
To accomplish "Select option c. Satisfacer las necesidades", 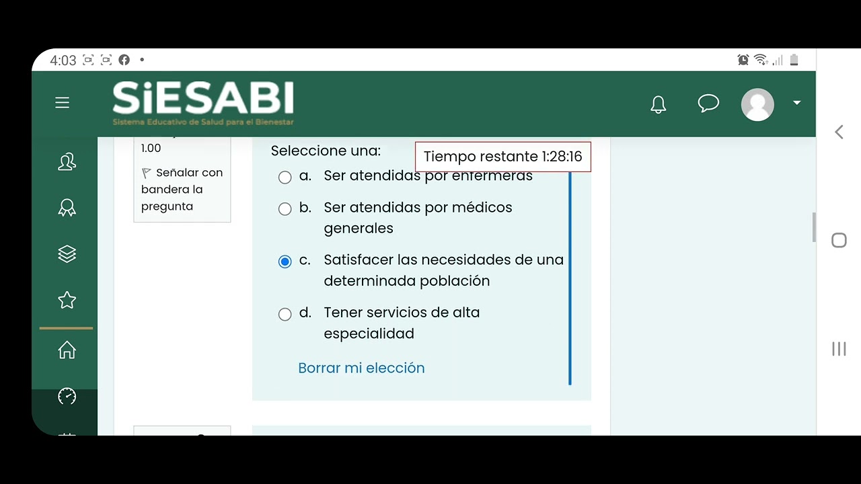I will (285, 261).
